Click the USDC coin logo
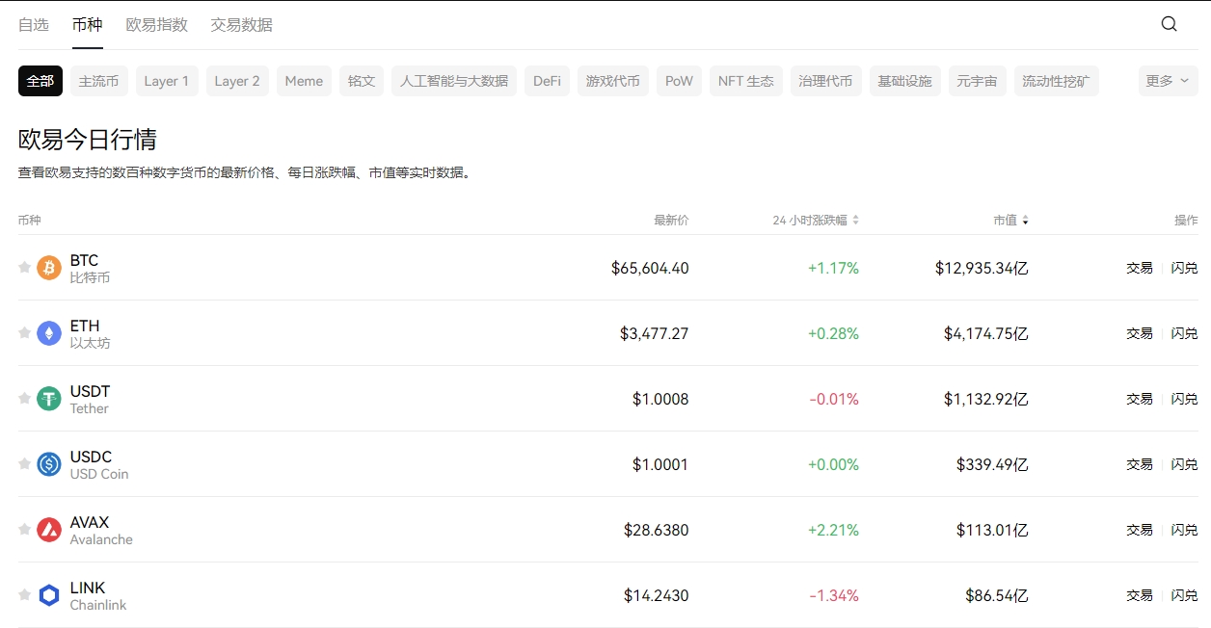Screen dimensions: 1211x628 click(x=49, y=464)
